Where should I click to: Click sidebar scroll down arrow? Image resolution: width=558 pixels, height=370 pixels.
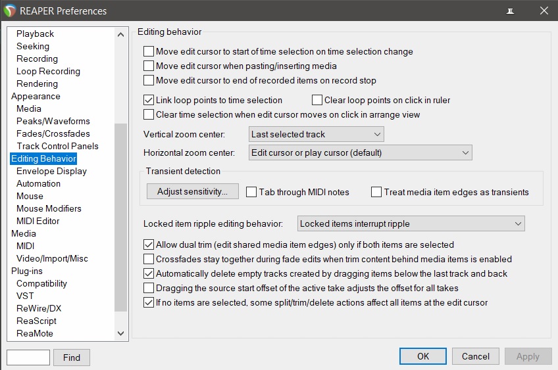tap(120, 333)
